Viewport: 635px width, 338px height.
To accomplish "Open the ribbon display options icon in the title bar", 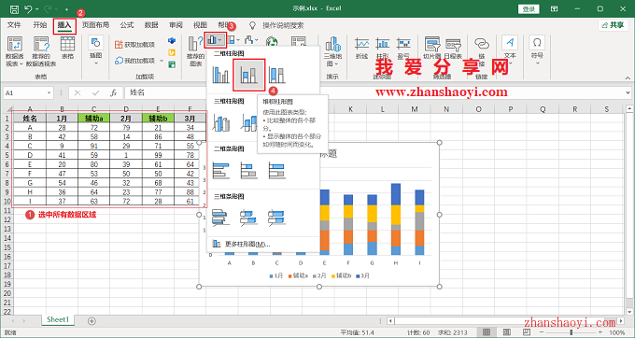I will click(x=555, y=9).
